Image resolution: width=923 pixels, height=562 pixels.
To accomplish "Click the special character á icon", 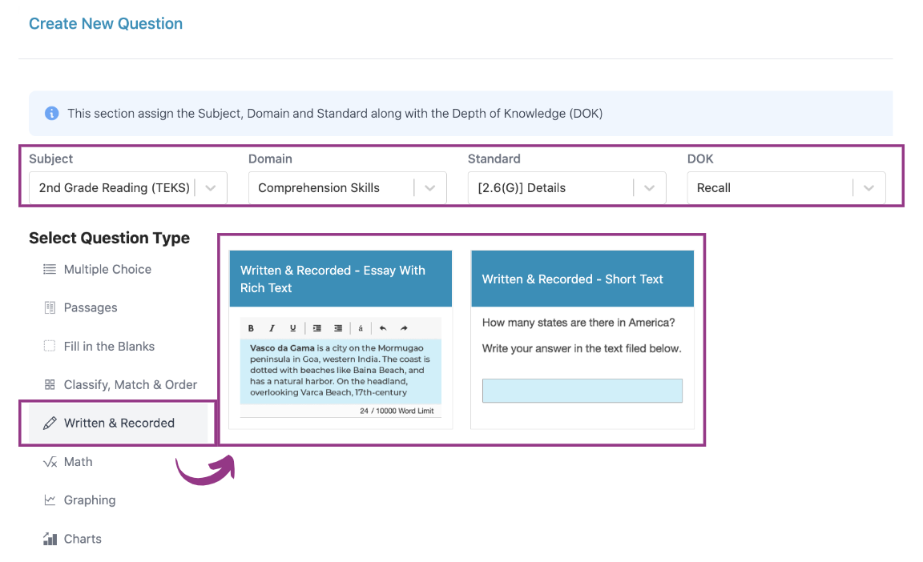I will coord(361,328).
